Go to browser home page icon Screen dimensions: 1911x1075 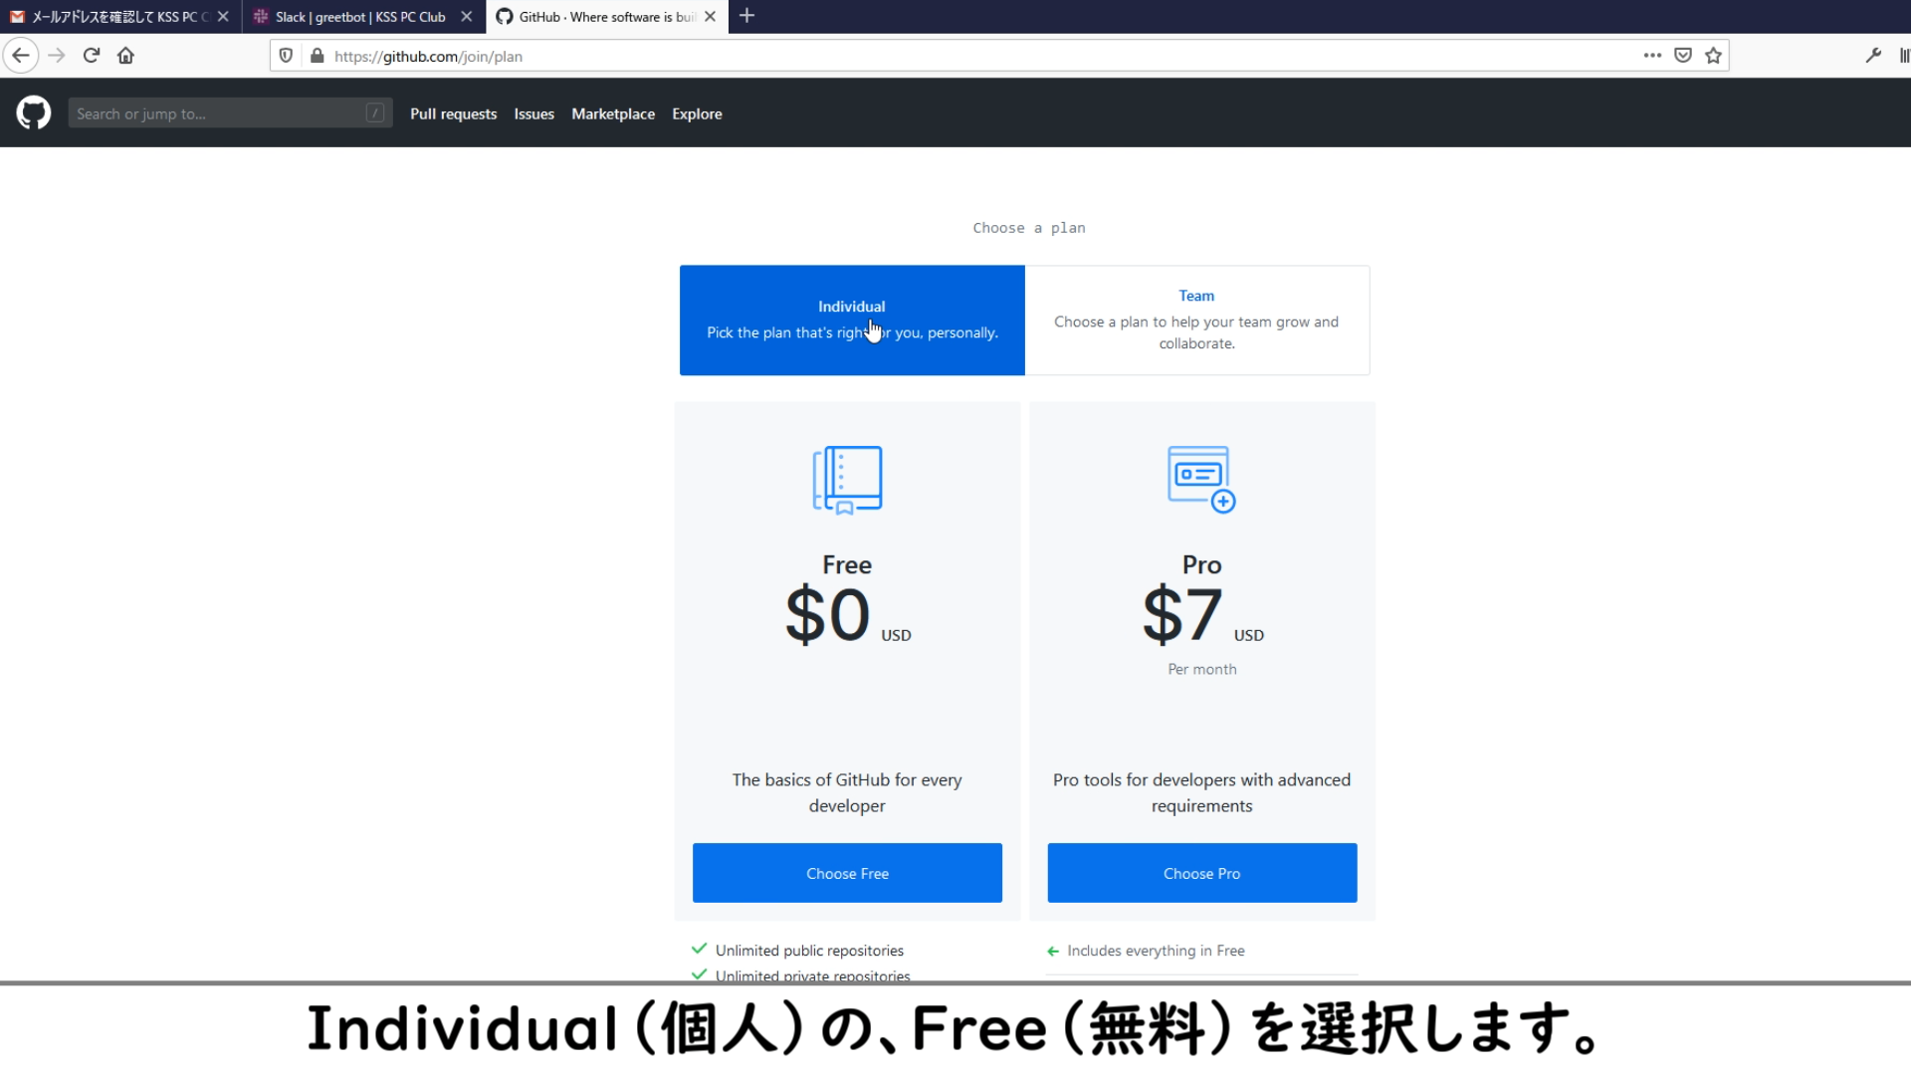pos(125,56)
